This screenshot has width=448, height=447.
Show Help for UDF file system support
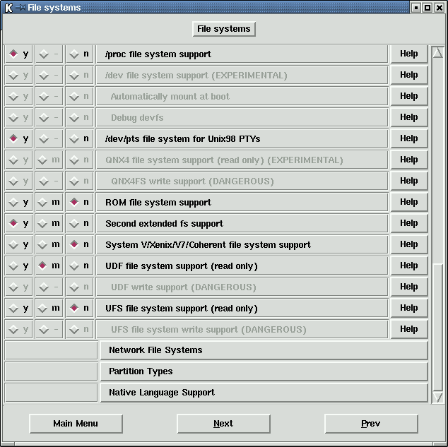(x=409, y=266)
